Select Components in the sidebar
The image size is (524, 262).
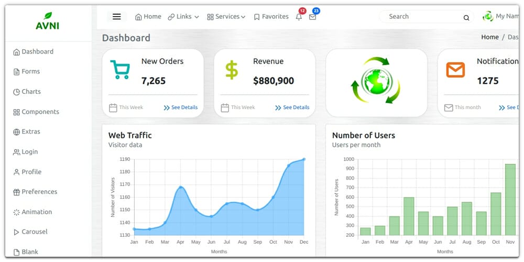pyautogui.click(x=40, y=112)
